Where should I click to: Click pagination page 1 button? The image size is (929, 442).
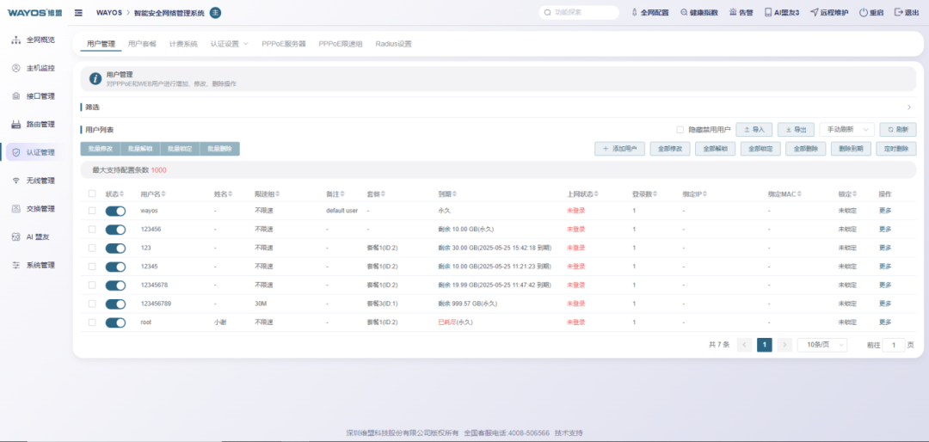click(x=765, y=345)
